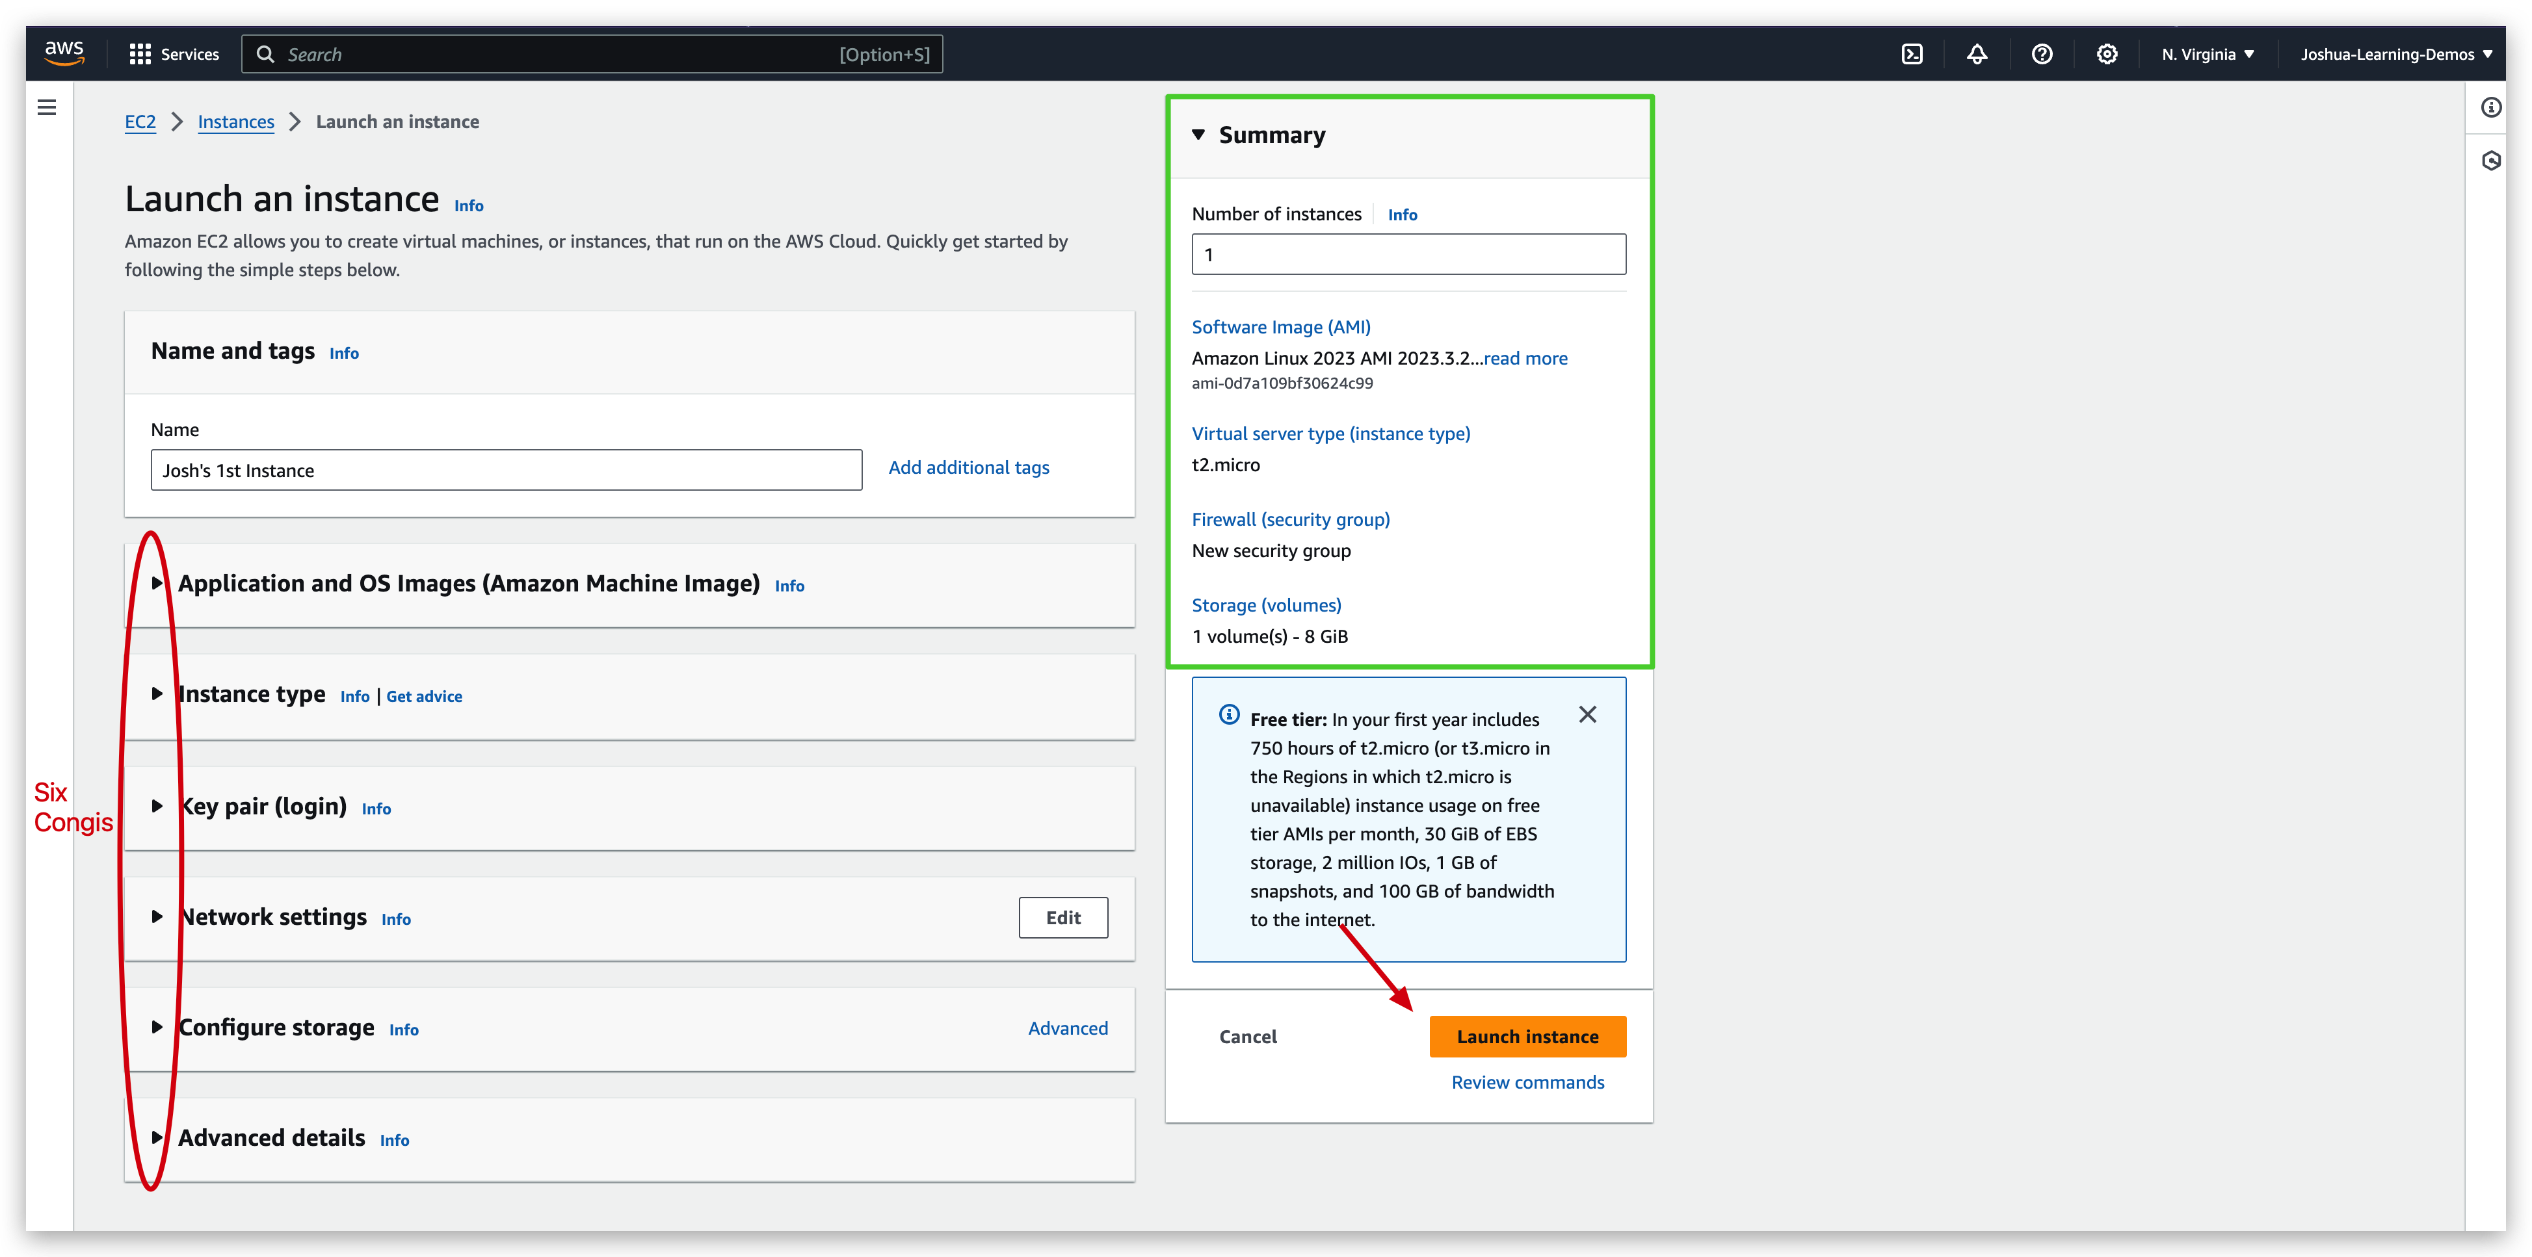
Task: Open the N. Virginia region dropdown
Action: click(2207, 54)
